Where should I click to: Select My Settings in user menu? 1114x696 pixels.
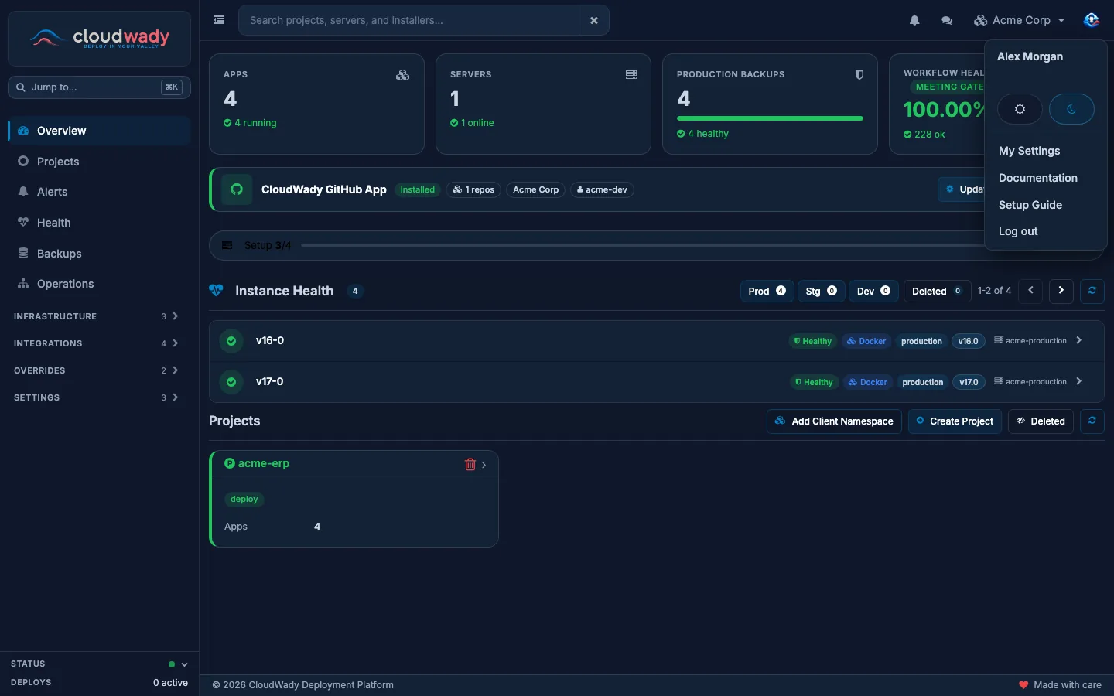click(x=1029, y=151)
